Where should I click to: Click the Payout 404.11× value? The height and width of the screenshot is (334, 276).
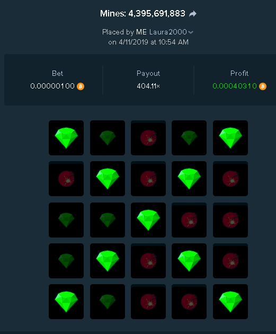click(x=148, y=86)
